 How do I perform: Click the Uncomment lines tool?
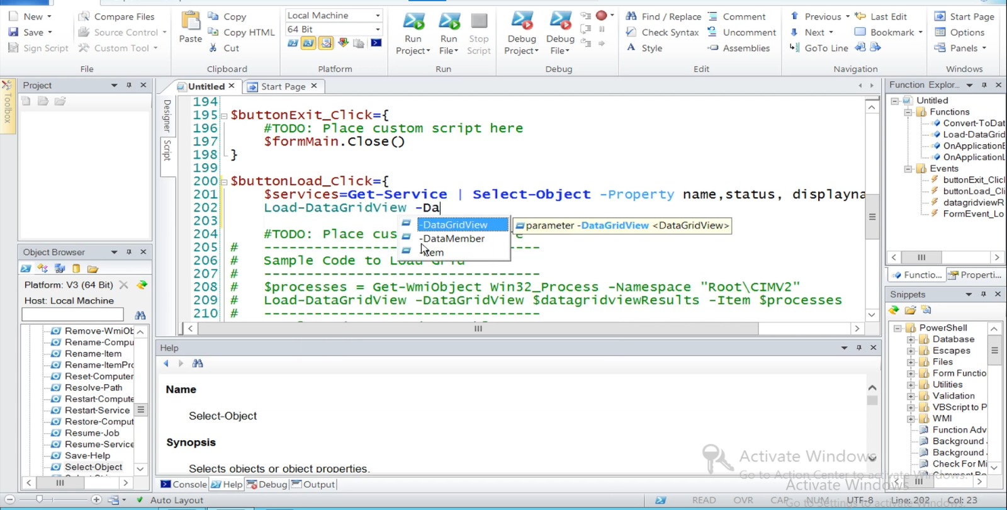coord(741,32)
